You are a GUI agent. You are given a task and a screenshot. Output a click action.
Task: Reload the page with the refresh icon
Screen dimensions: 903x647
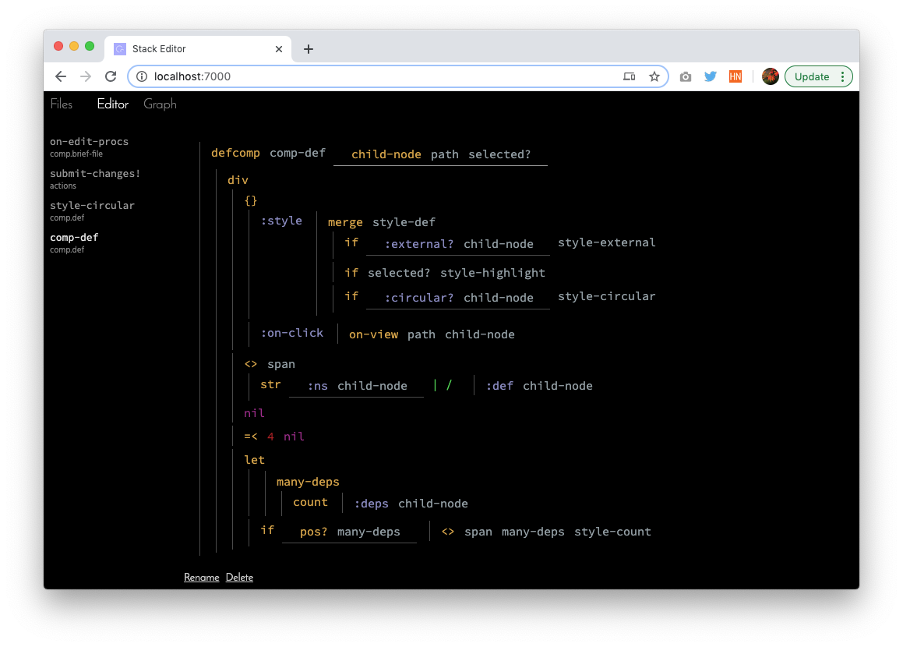[x=111, y=76]
